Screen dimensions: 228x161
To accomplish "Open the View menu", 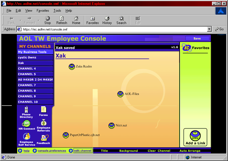I will (29, 11).
